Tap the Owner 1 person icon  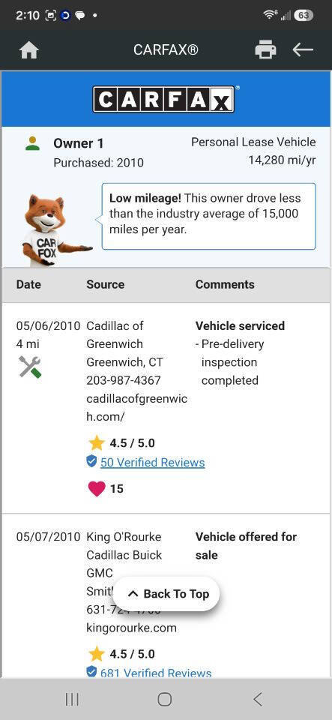coord(32,143)
